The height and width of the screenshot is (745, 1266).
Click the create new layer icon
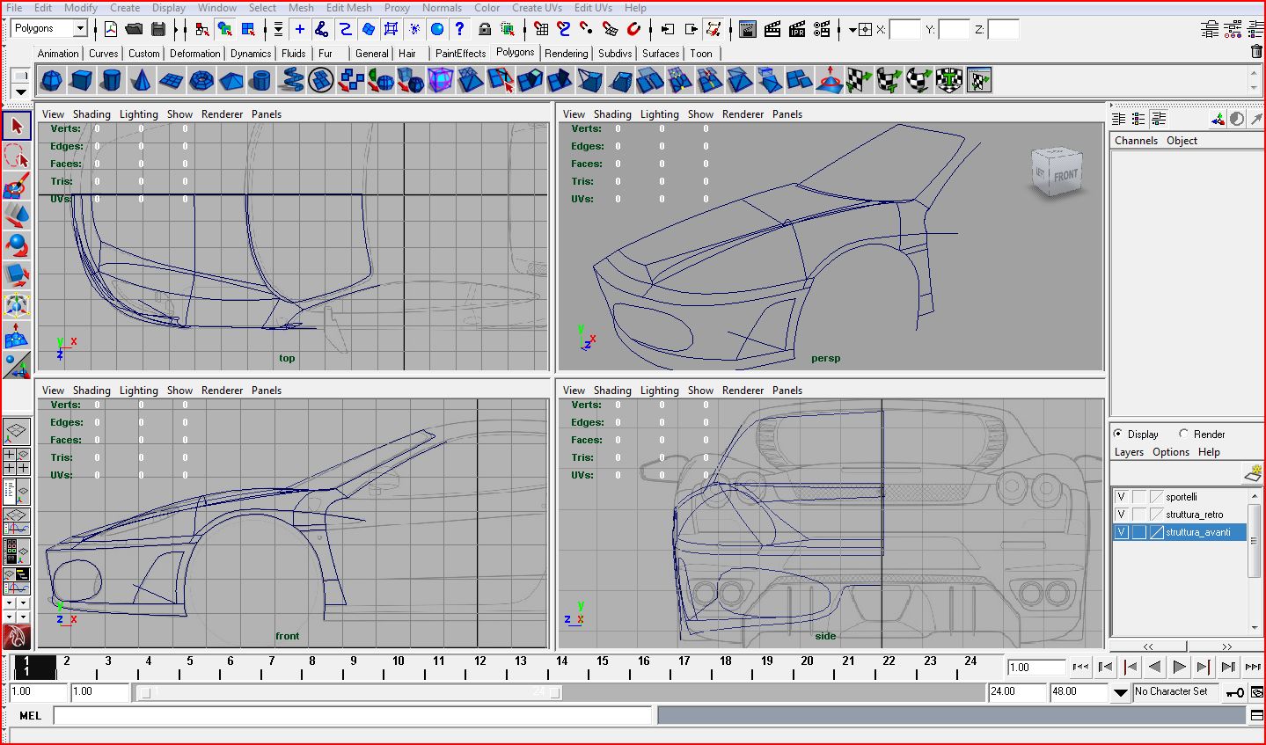pyautogui.click(x=1253, y=475)
